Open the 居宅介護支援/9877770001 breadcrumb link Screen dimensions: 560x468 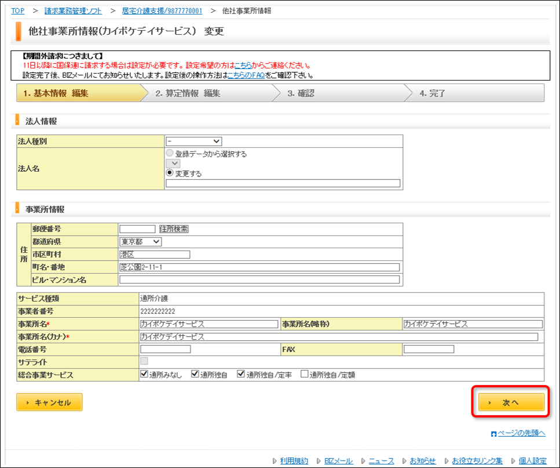[162, 10]
